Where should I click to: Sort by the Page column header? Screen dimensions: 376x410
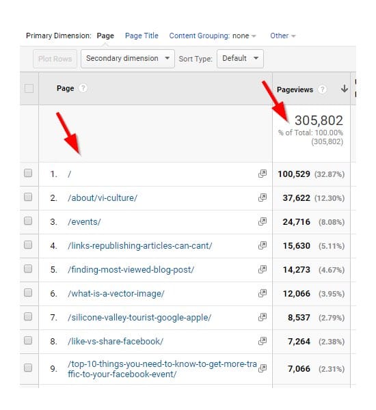tap(65, 88)
